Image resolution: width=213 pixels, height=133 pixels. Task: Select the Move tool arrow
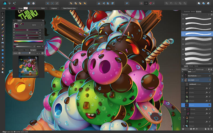[2, 14]
